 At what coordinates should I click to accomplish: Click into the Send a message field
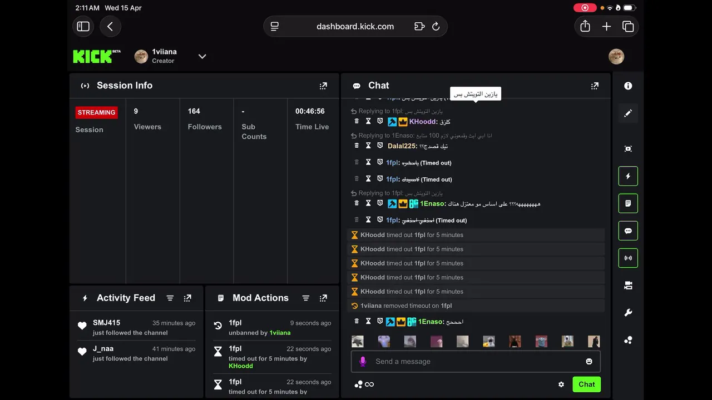(x=476, y=362)
